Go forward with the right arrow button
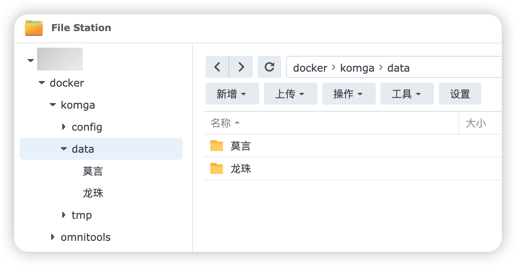 point(241,67)
